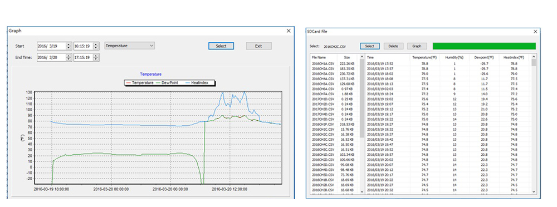
Task: Increase End Time date with up arrow
Action: point(68,56)
